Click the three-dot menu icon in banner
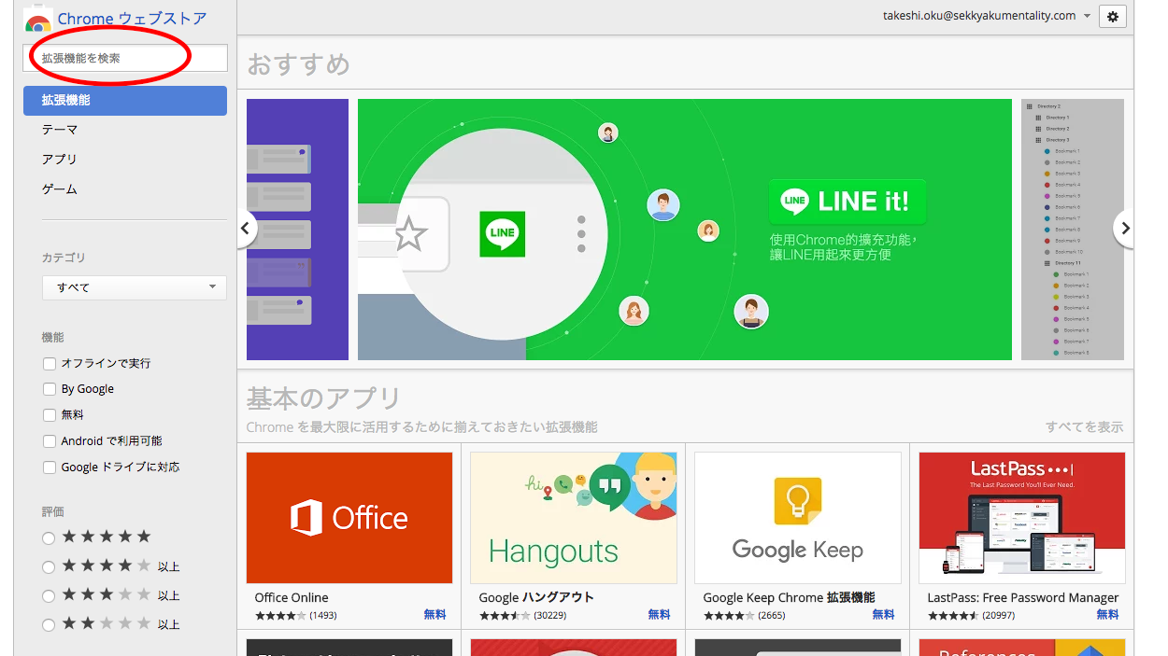The height and width of the screenshot is (656, 1168). pyautogui.click(x=581, y=234)
